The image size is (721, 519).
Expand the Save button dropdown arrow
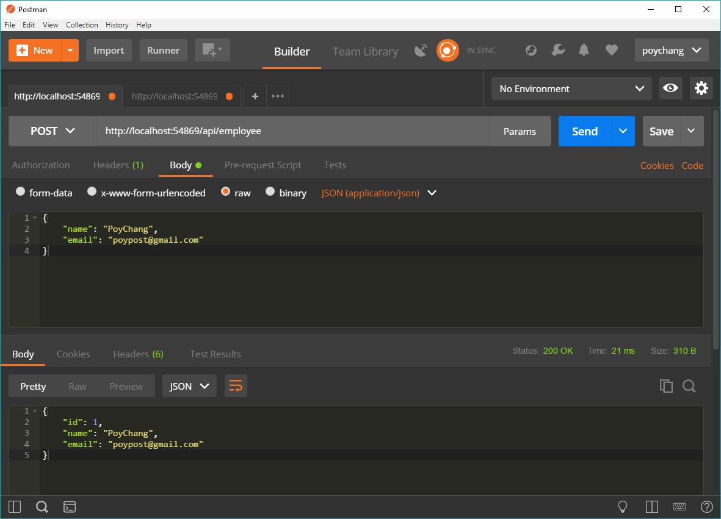[692, 131]
